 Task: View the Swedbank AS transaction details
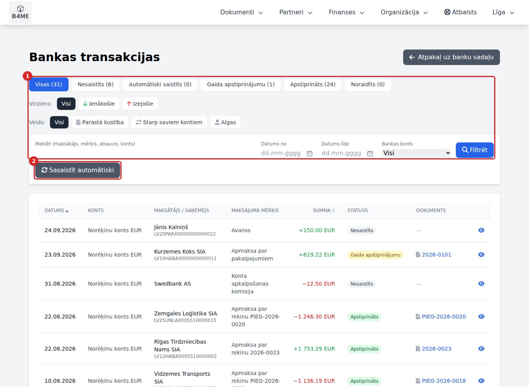[481, 284]
